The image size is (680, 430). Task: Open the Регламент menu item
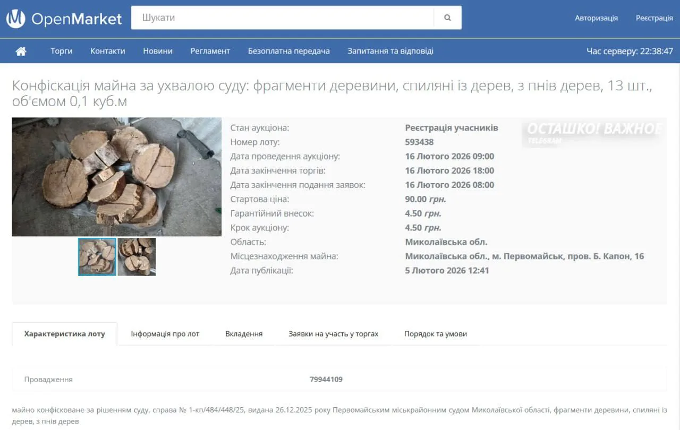pos(210,51)
